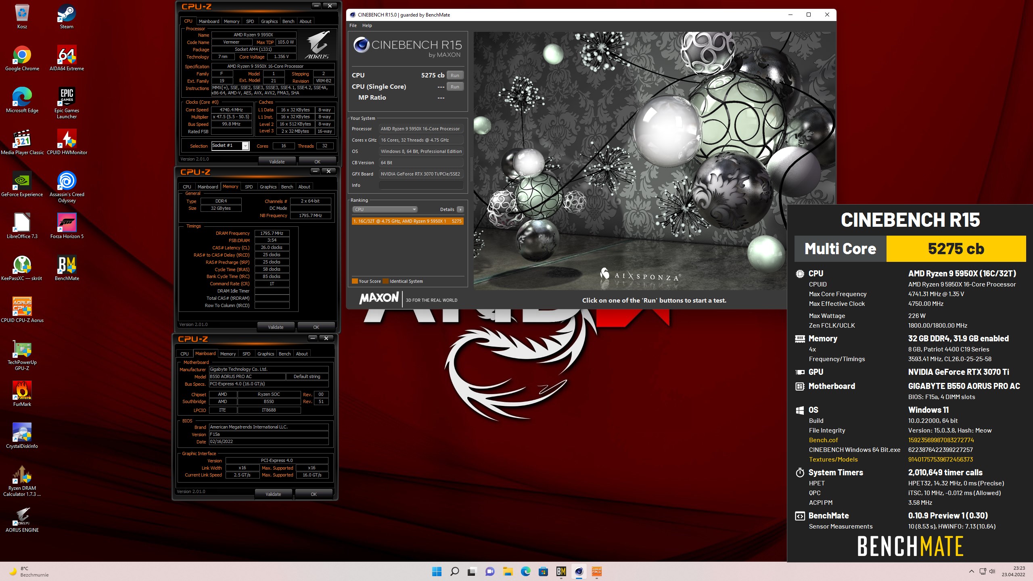Show hidden system tray icons chevron
Image resolution: width=1033 pixels, height=581 pixels.
pyautogui.click(x=971, y=571)
